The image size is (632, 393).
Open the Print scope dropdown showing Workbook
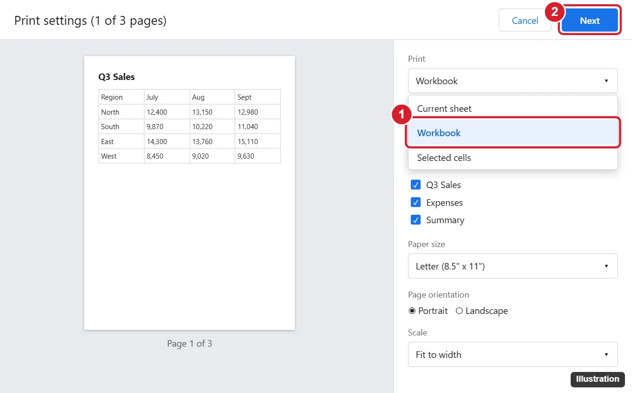[x=513, y=81]
